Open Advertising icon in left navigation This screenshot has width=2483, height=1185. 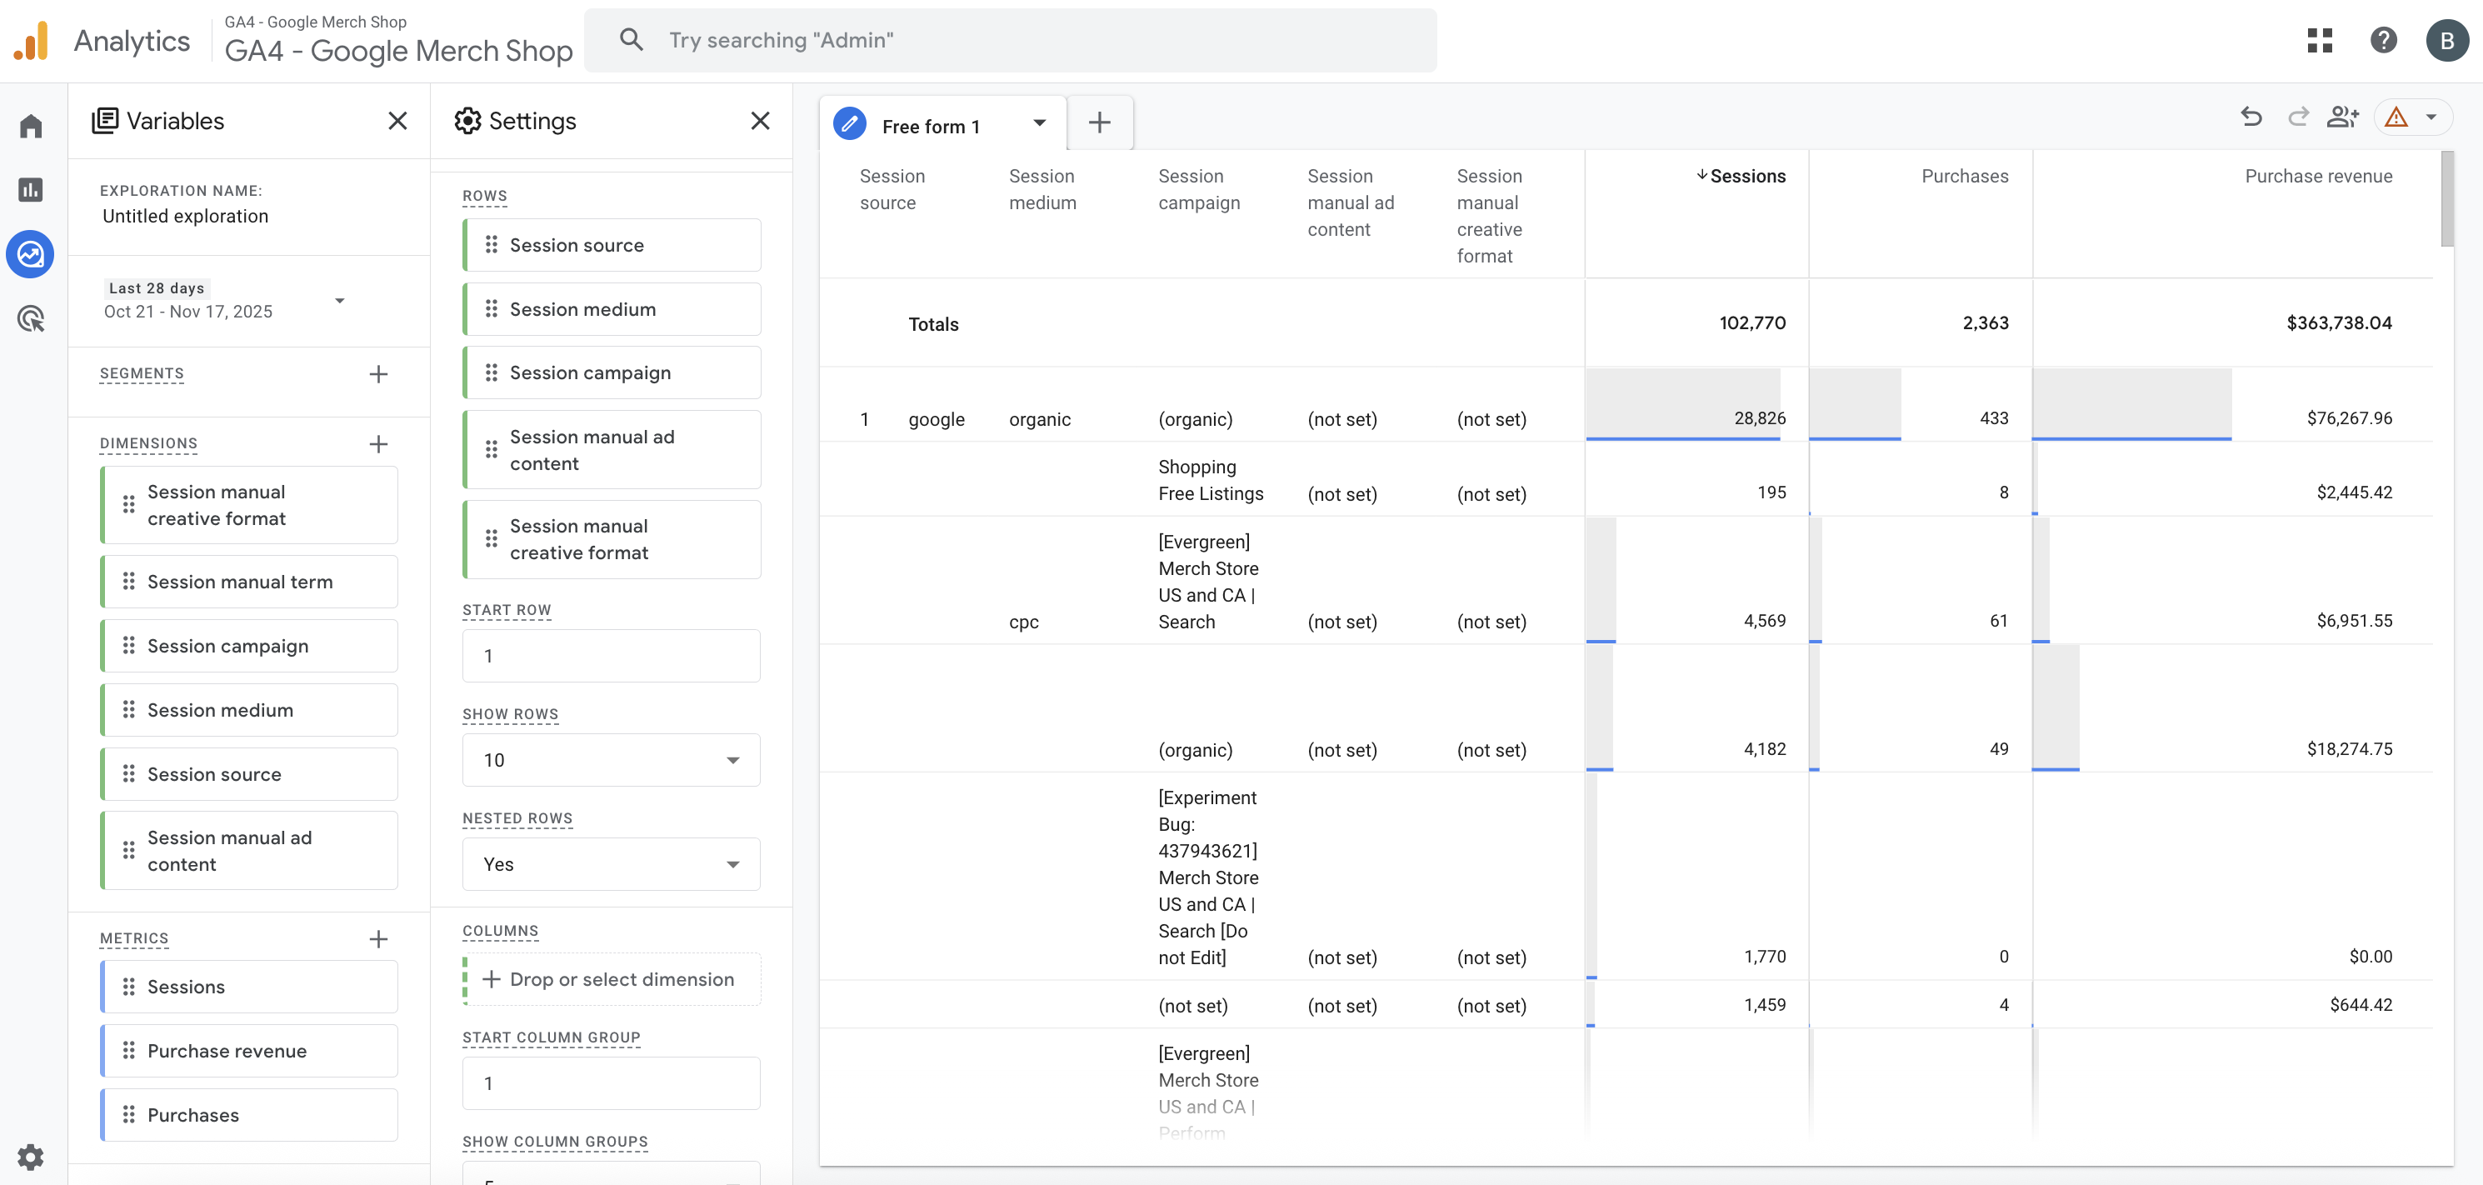pos(31,319)
